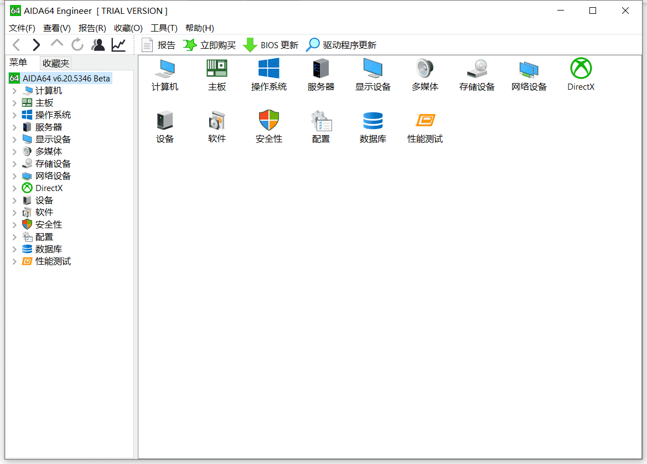Click the line graph toolbar icon
Screen dimensions: 647x464
click(x=118, y=45)
